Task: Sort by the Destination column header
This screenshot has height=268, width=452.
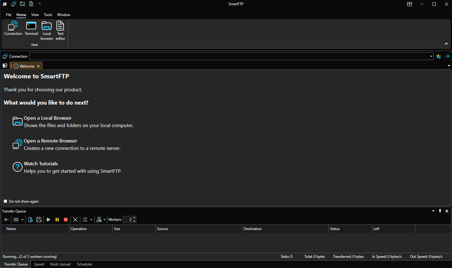Action: coord(285,229)
